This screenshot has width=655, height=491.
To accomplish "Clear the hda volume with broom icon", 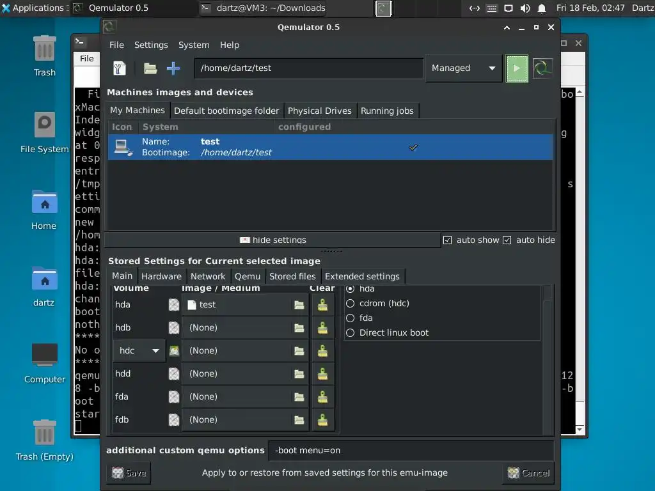I will 322,305.
